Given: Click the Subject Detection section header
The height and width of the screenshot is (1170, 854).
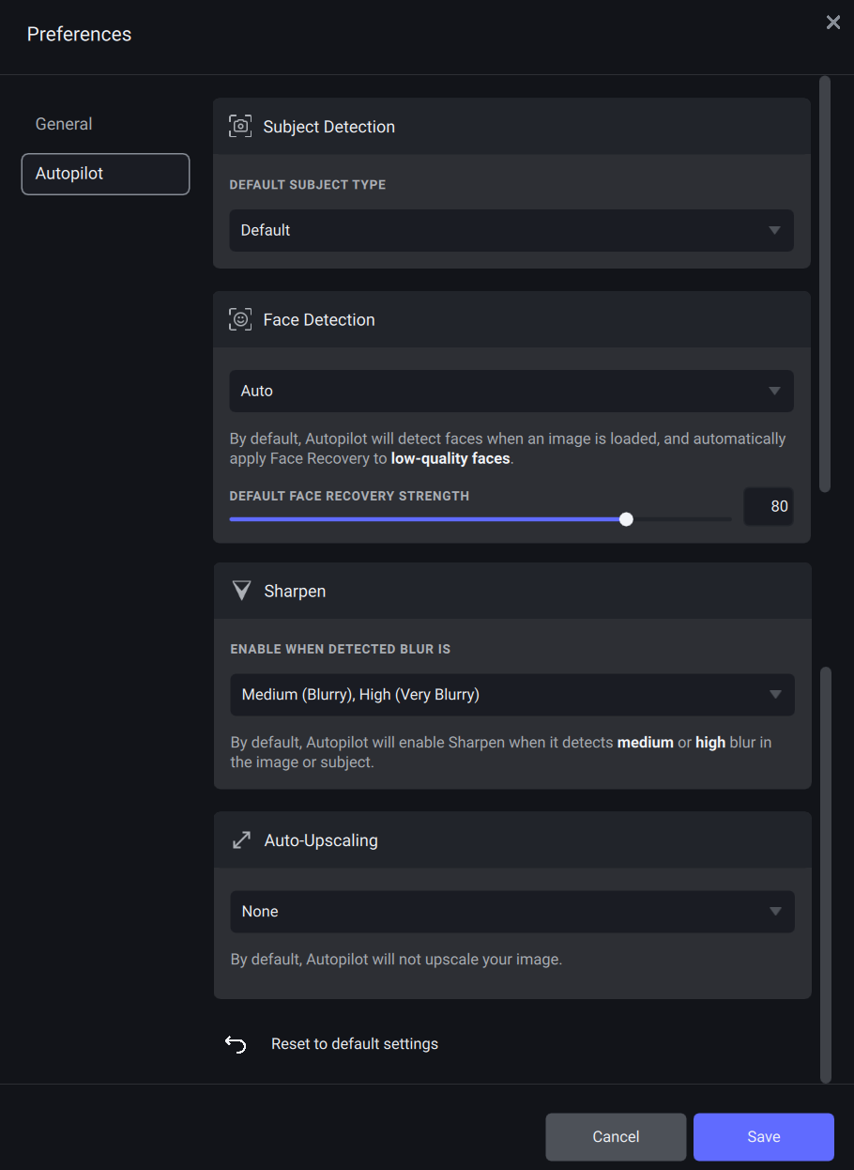Looking at the screenshot, I should point(328,127).
